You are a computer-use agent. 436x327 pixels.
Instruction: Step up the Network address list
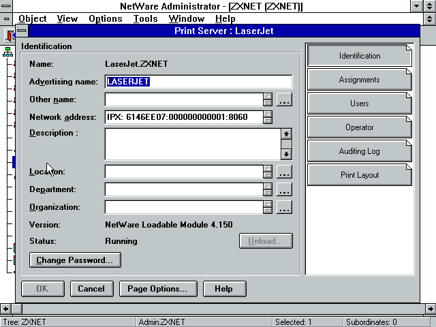[268, 114]
